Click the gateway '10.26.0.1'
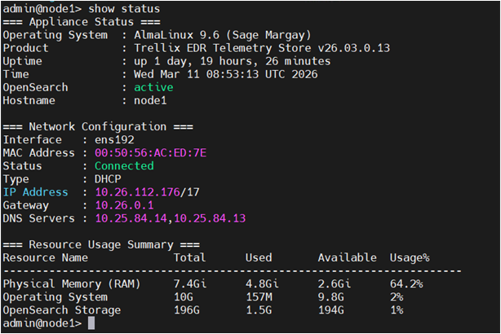 (x=124, y=205)
